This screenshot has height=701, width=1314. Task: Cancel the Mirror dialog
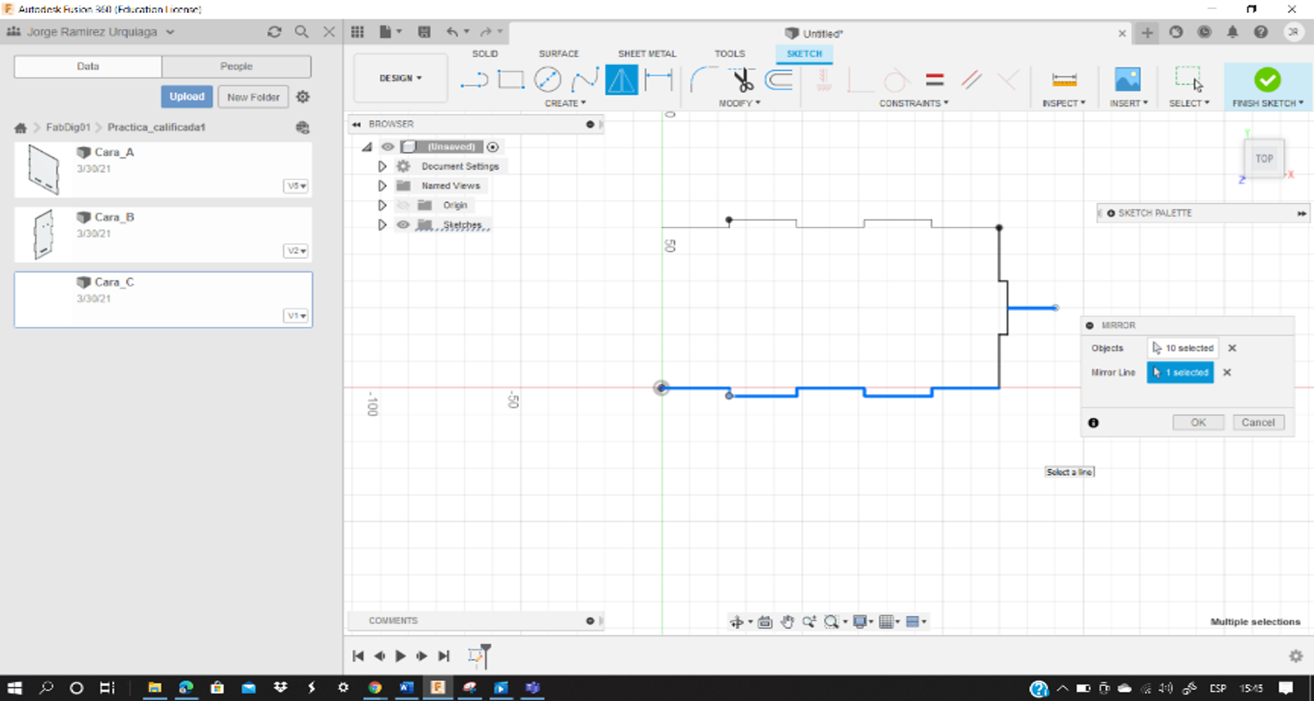click(x=1258, y=423)
